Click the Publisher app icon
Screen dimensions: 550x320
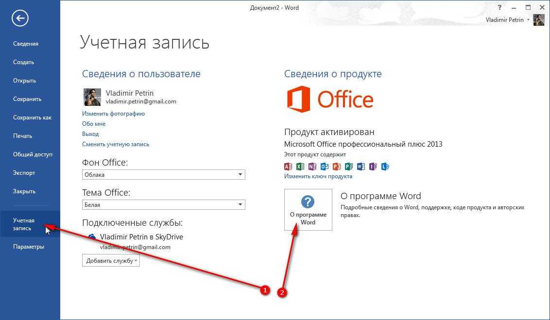tap(349, 167)
